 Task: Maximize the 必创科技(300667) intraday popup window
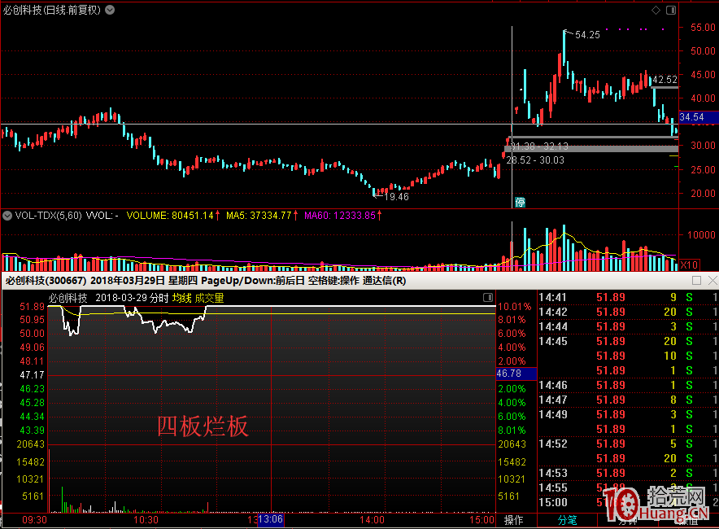(x=696, y=280)
